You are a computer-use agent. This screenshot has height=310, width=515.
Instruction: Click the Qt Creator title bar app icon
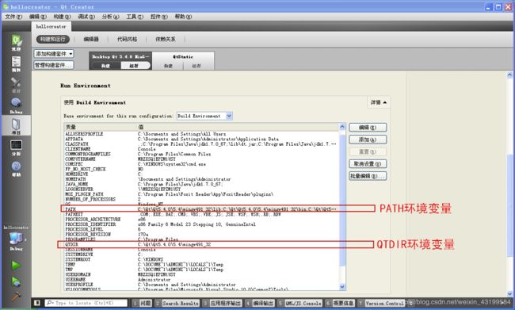coord(6,6)
